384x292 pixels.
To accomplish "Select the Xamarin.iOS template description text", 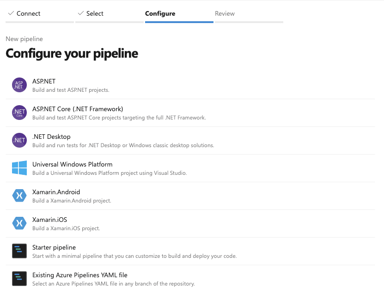I will (66, 228).
